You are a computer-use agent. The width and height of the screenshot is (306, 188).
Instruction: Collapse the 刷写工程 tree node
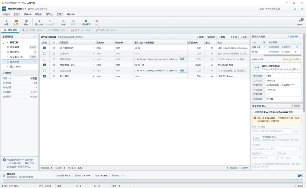coord(3,43)
